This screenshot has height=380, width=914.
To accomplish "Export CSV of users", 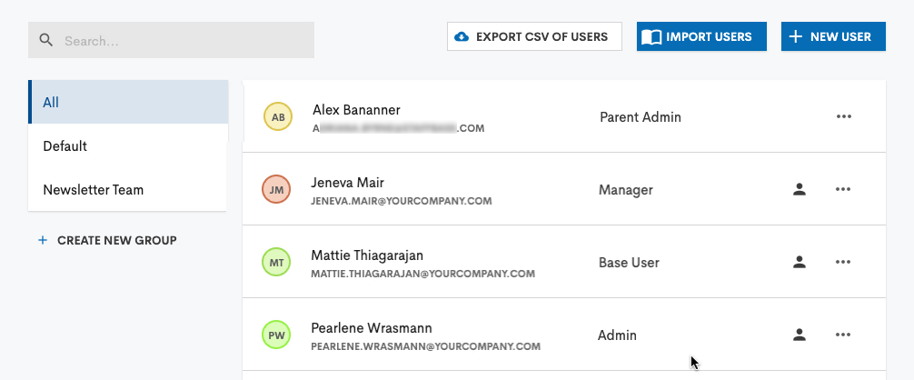I will 534,36.
